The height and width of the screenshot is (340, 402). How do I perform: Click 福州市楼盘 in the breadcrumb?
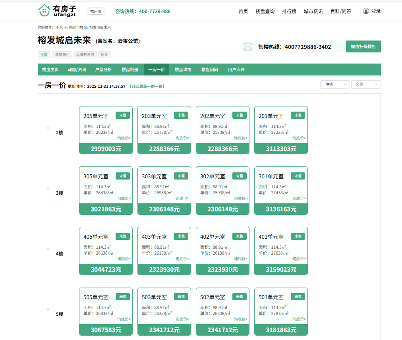(78, 27)
